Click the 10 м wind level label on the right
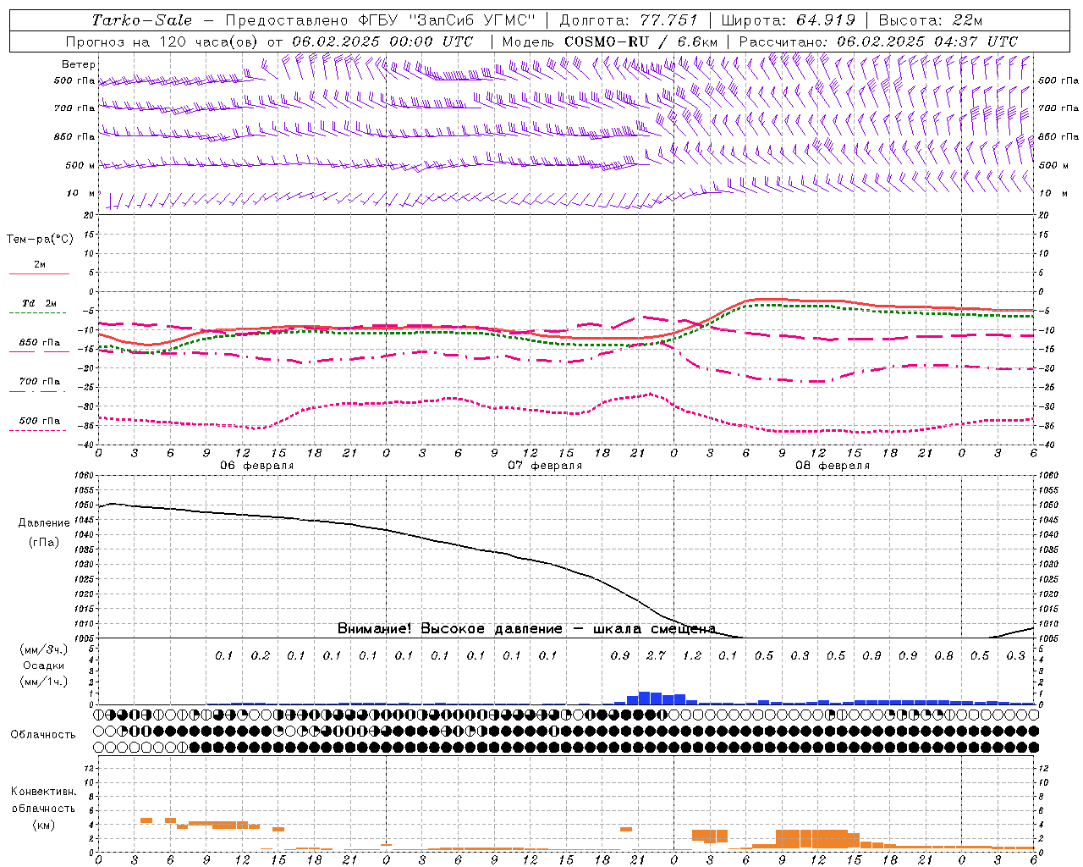The height and width of the screenshot is (867, 1083). (x=1054, y=193)
